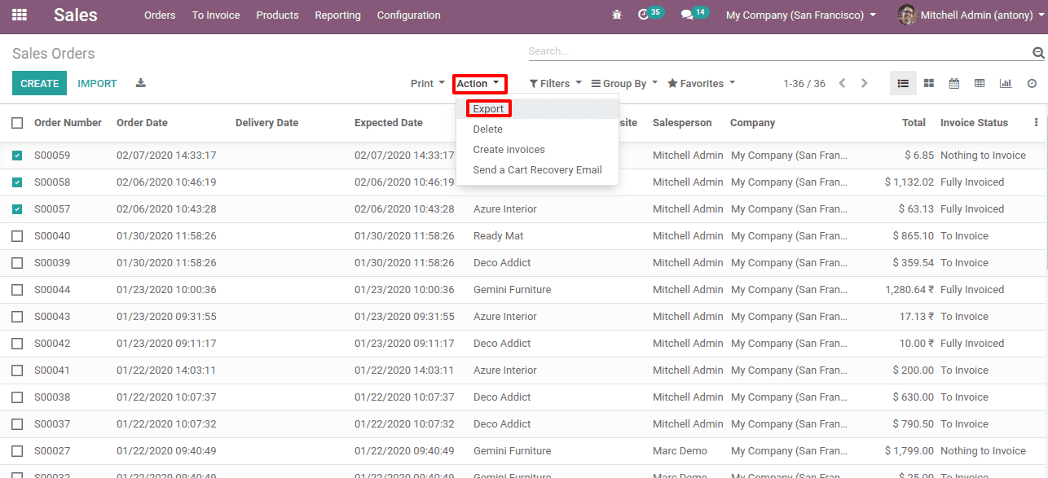Screen dimensions: 1048x478
Task: Open the Products top menu
Action: click(277, 15)
